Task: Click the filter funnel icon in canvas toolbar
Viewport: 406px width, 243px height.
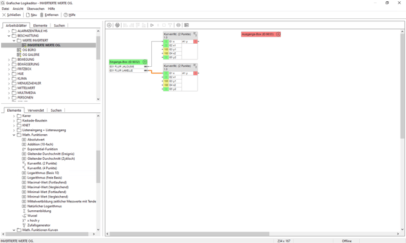Action: (x=170, y=25)
